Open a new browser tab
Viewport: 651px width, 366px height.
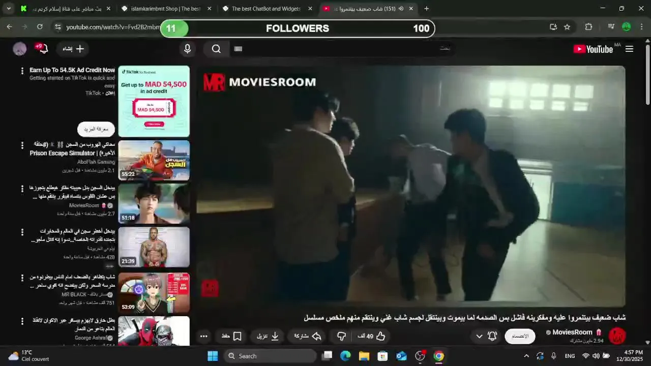click(x=426, y=9)
